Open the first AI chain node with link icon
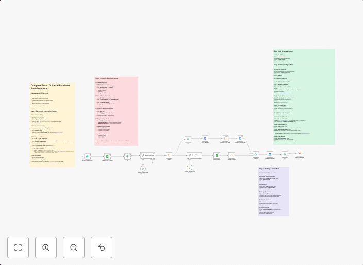 (147, 155)
